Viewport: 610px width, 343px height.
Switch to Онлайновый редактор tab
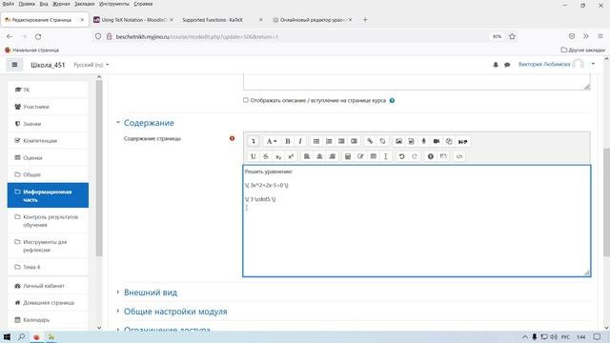(x=312, y=20)
